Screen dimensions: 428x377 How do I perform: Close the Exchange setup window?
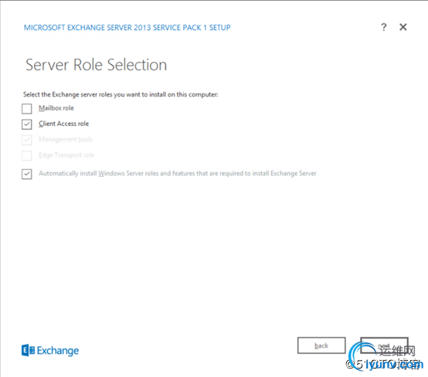pos(403,27)
